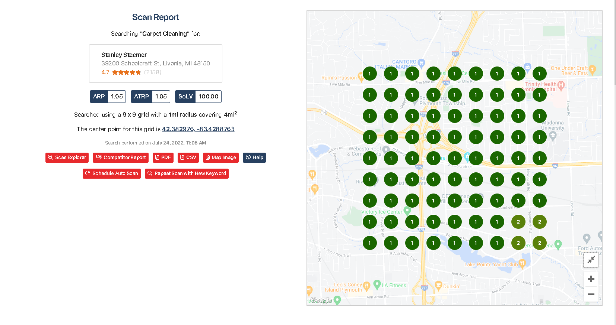The height and width of the screenshot is (325, 616).
Task: Select the top-right corner grid marker
Action: [x=539, y=74]
